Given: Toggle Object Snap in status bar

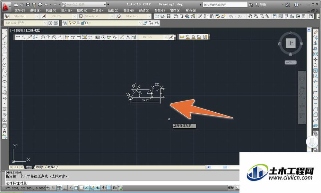Looking at the screenshot, I should click(x=76, y=188).
